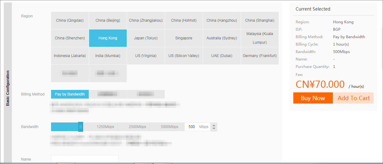Screen dimensions: 383x164
Task: Select Pay by Bandwidth billing method
Action: (70, 94)
